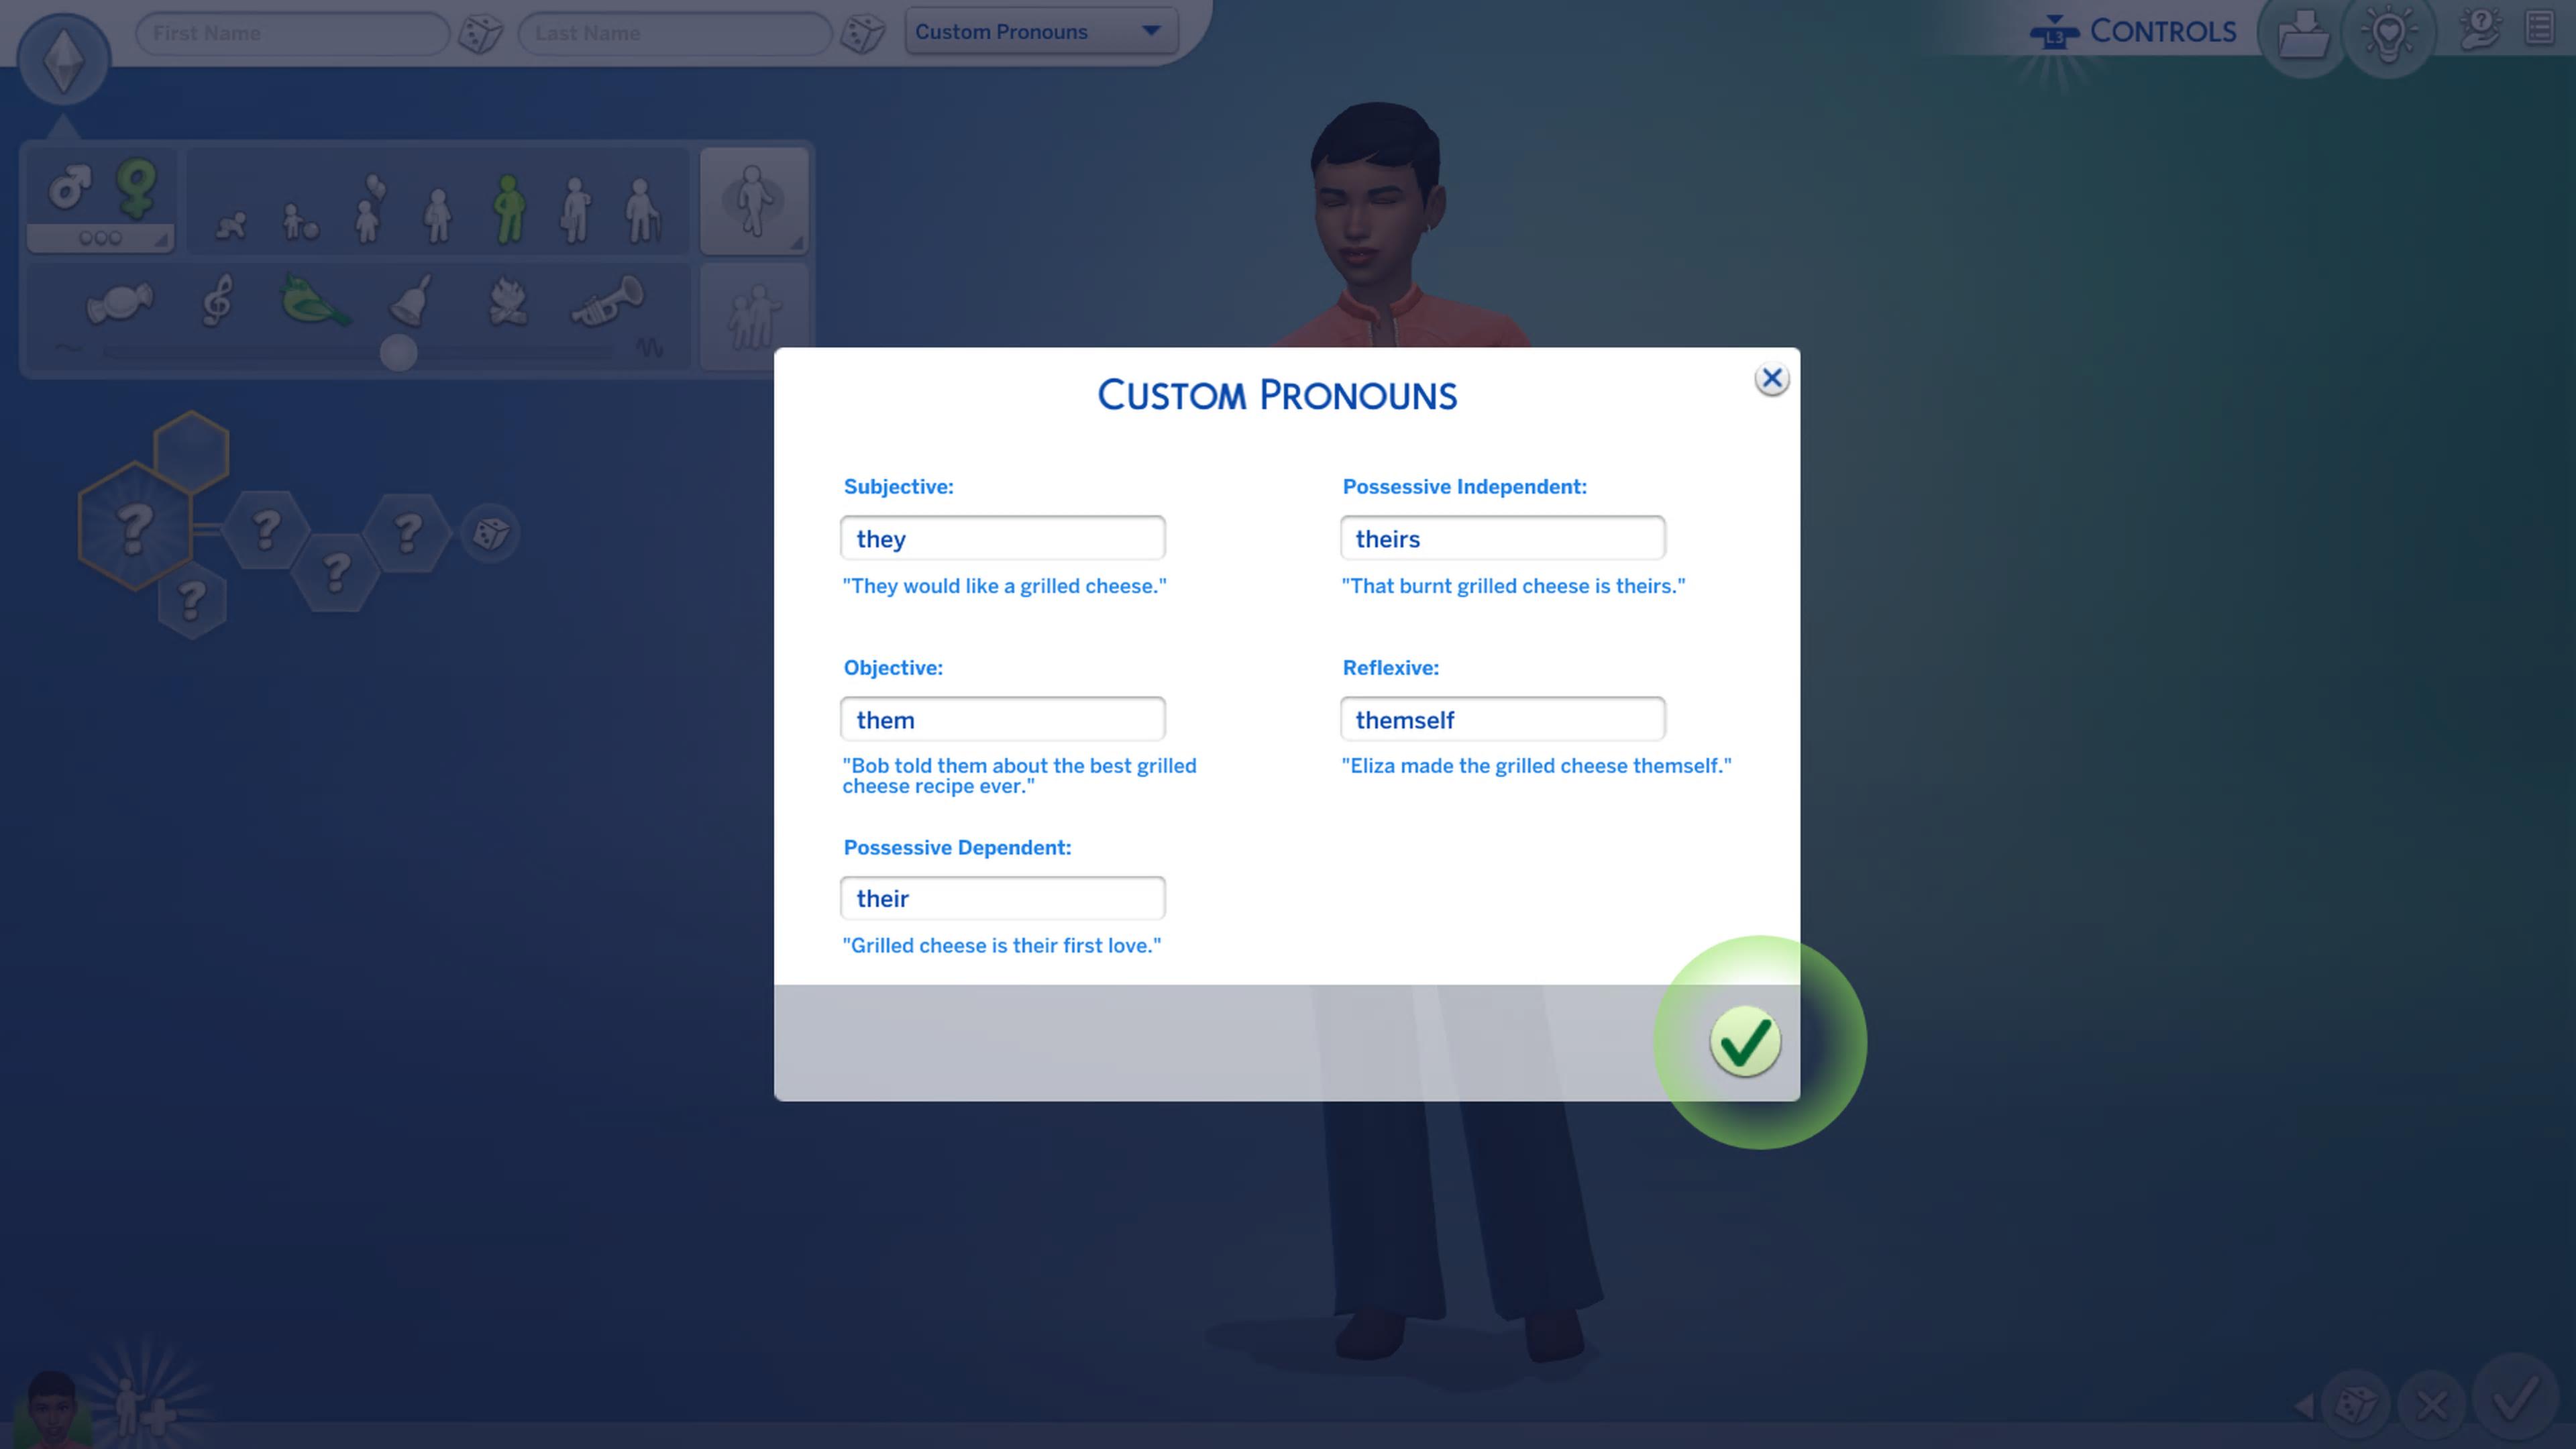Choose the green bird lilted voice
Screen dimensions: 2576x1449
click(x=314, y=300)
